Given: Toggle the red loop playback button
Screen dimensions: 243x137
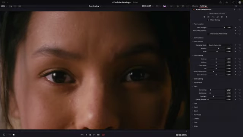Looking at the screenshot, I should [x=103, y=135].
